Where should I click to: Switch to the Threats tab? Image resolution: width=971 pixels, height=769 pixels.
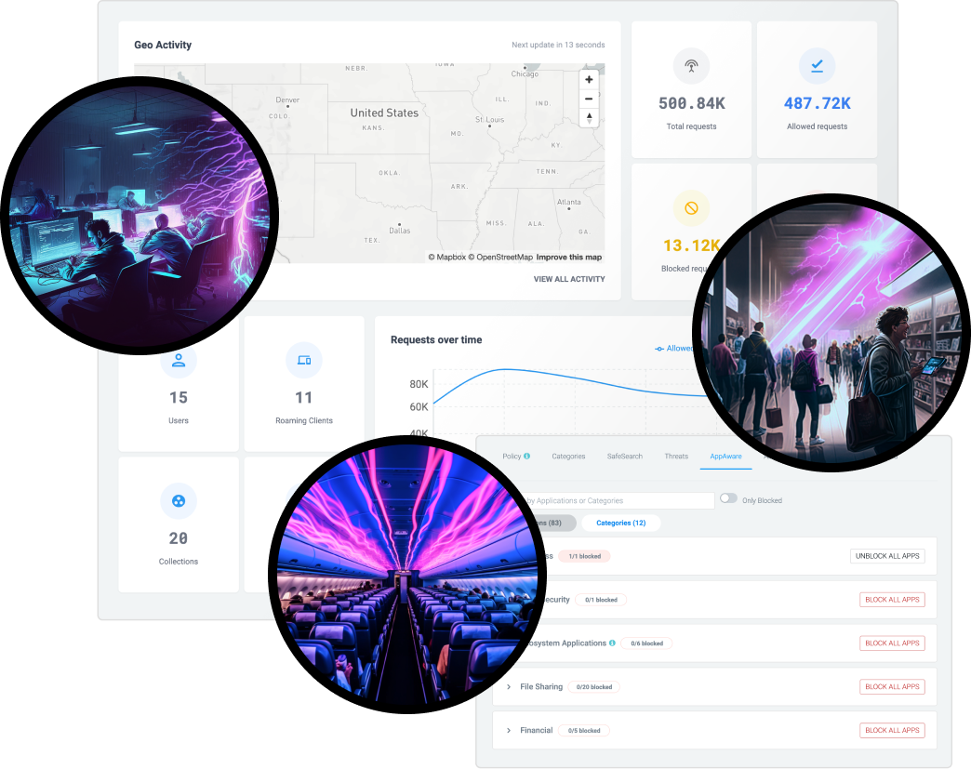[676, 457]
